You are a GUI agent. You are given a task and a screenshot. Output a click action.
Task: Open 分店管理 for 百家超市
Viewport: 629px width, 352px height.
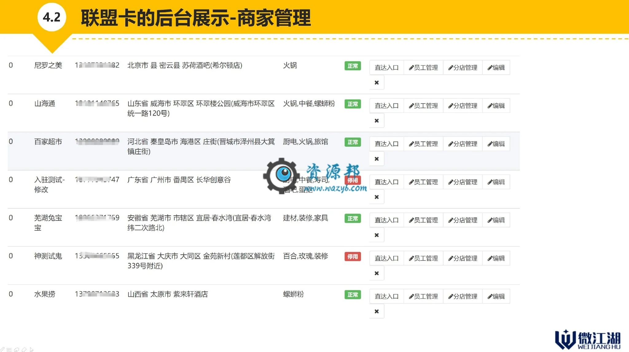[463, 144]
